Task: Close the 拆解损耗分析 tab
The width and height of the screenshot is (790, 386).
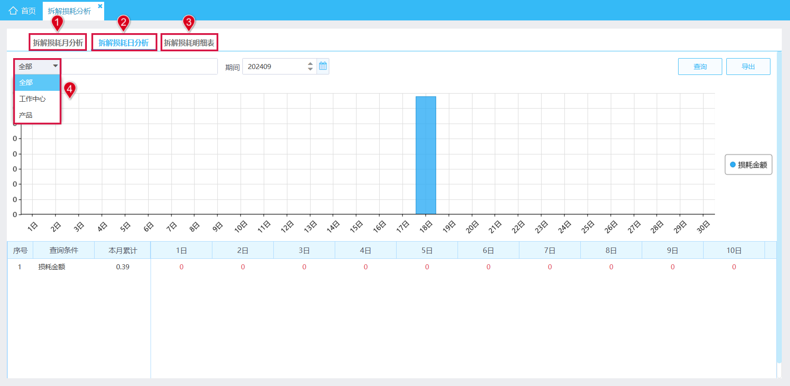Action: [x=100, y=6]
